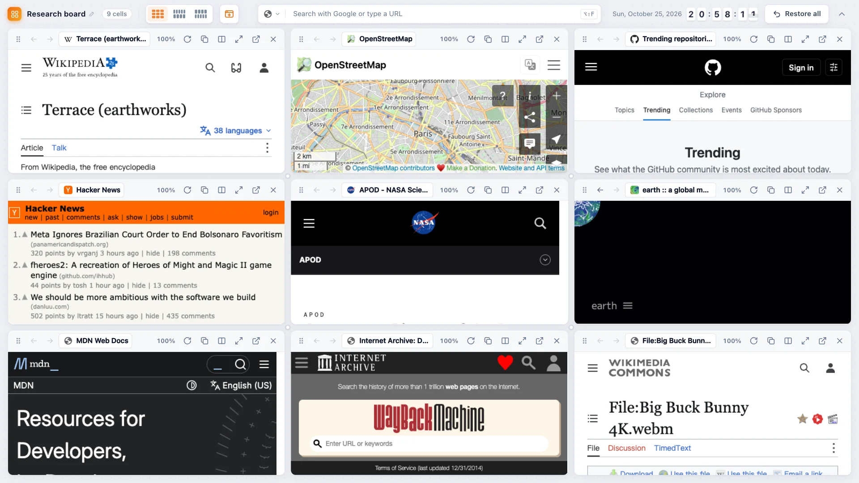This screenshot has width=859, height=483.
Task: Duplicate the OpenStreetMap cell
Action: (x=488, y=39)
